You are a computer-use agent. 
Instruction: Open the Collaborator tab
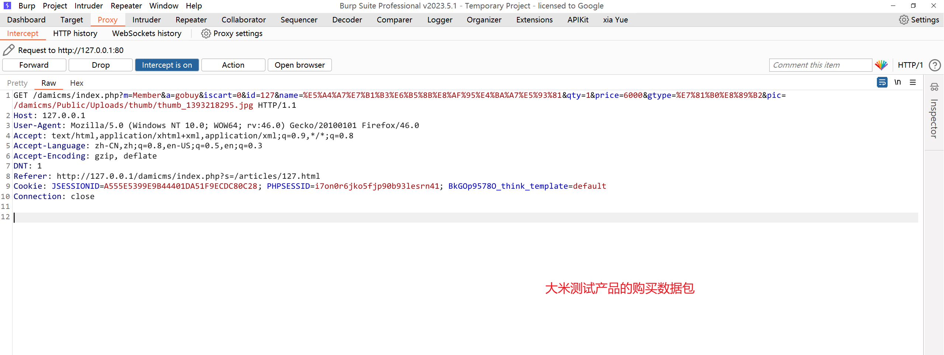point(244,20)
